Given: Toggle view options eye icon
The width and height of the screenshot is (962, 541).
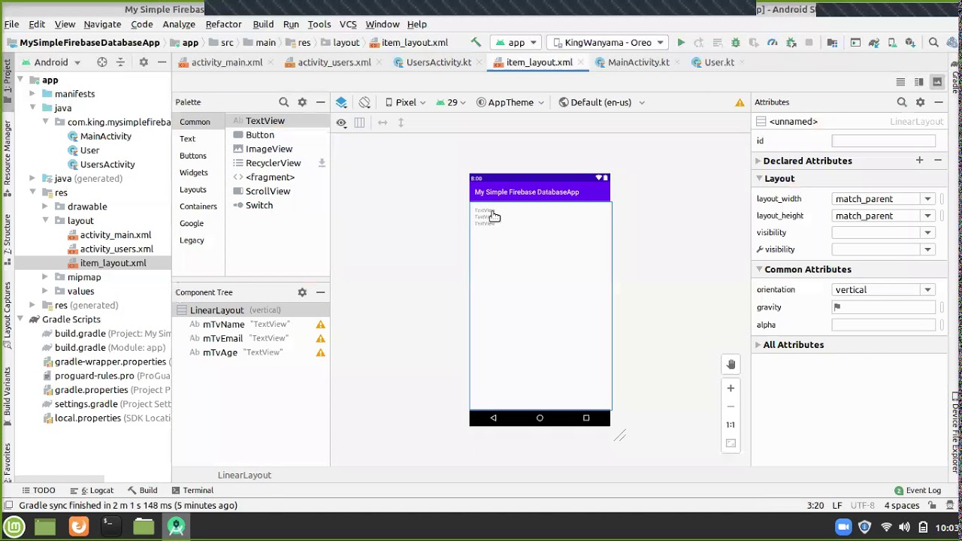Looking at the screenshot, I should 341,122.
